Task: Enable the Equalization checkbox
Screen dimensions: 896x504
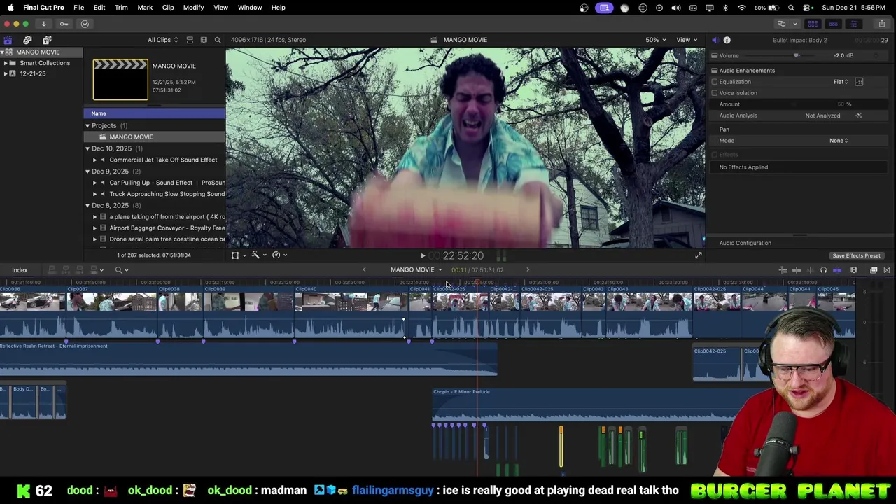Action: click(715, 82)
